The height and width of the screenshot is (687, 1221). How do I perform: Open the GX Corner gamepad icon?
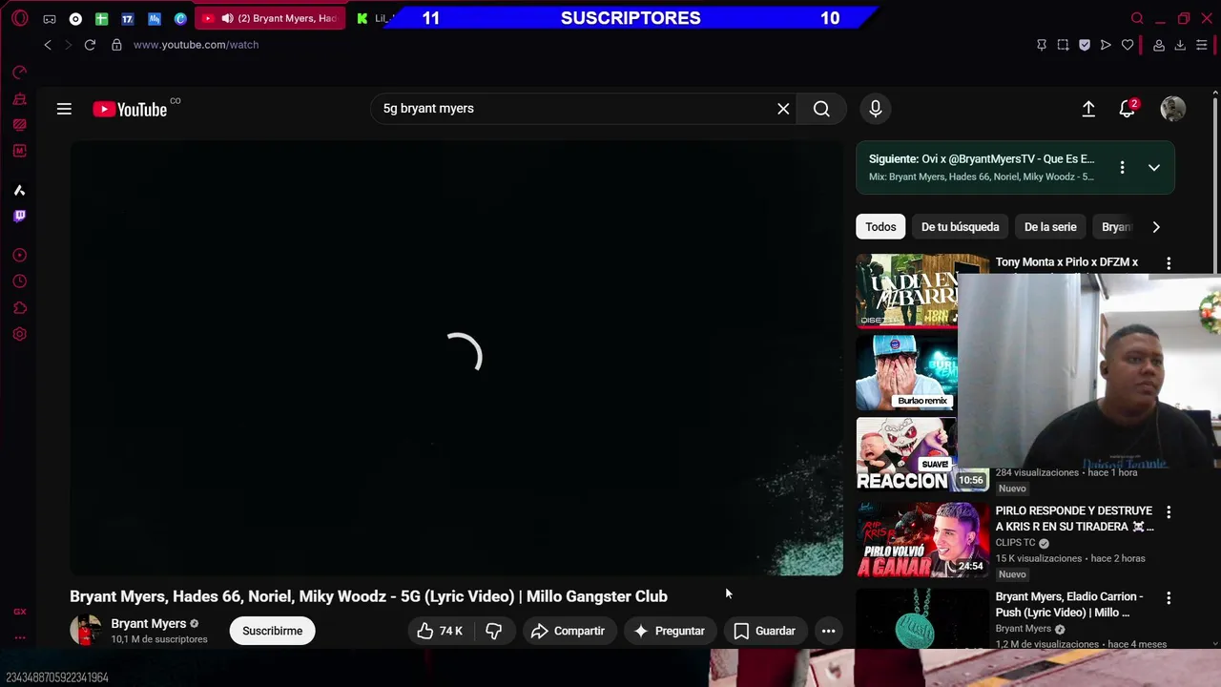coord(50,18)
